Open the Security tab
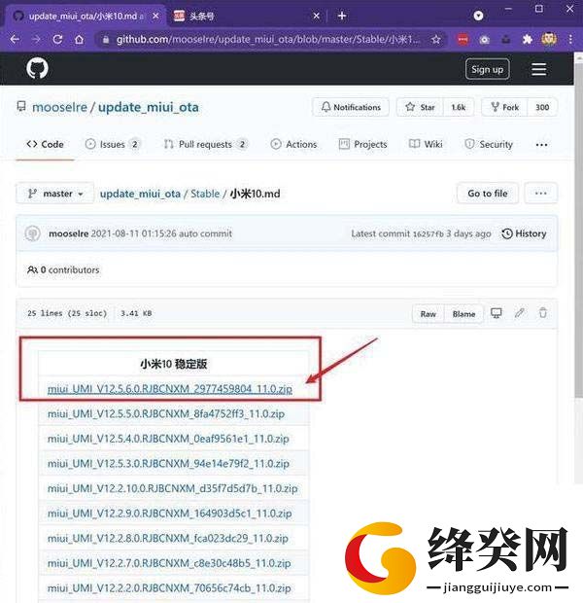The image size is (583, 603). 489,145
